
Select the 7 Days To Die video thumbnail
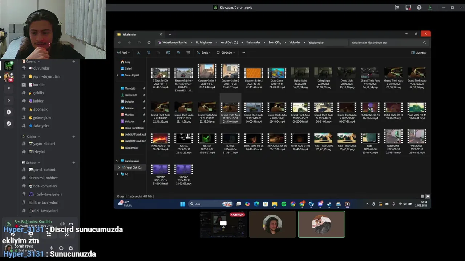[160, 73]
